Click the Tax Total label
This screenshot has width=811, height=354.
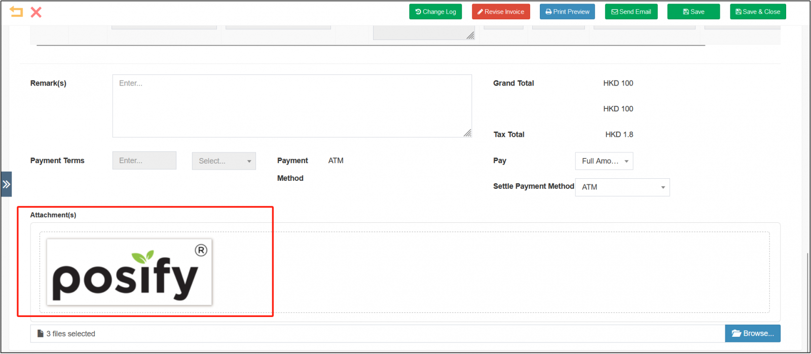(x=509, y=134)
